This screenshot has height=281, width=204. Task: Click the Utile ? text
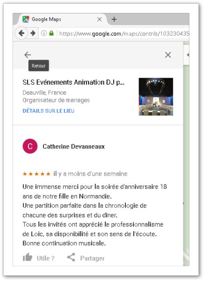tap(46, 258)
